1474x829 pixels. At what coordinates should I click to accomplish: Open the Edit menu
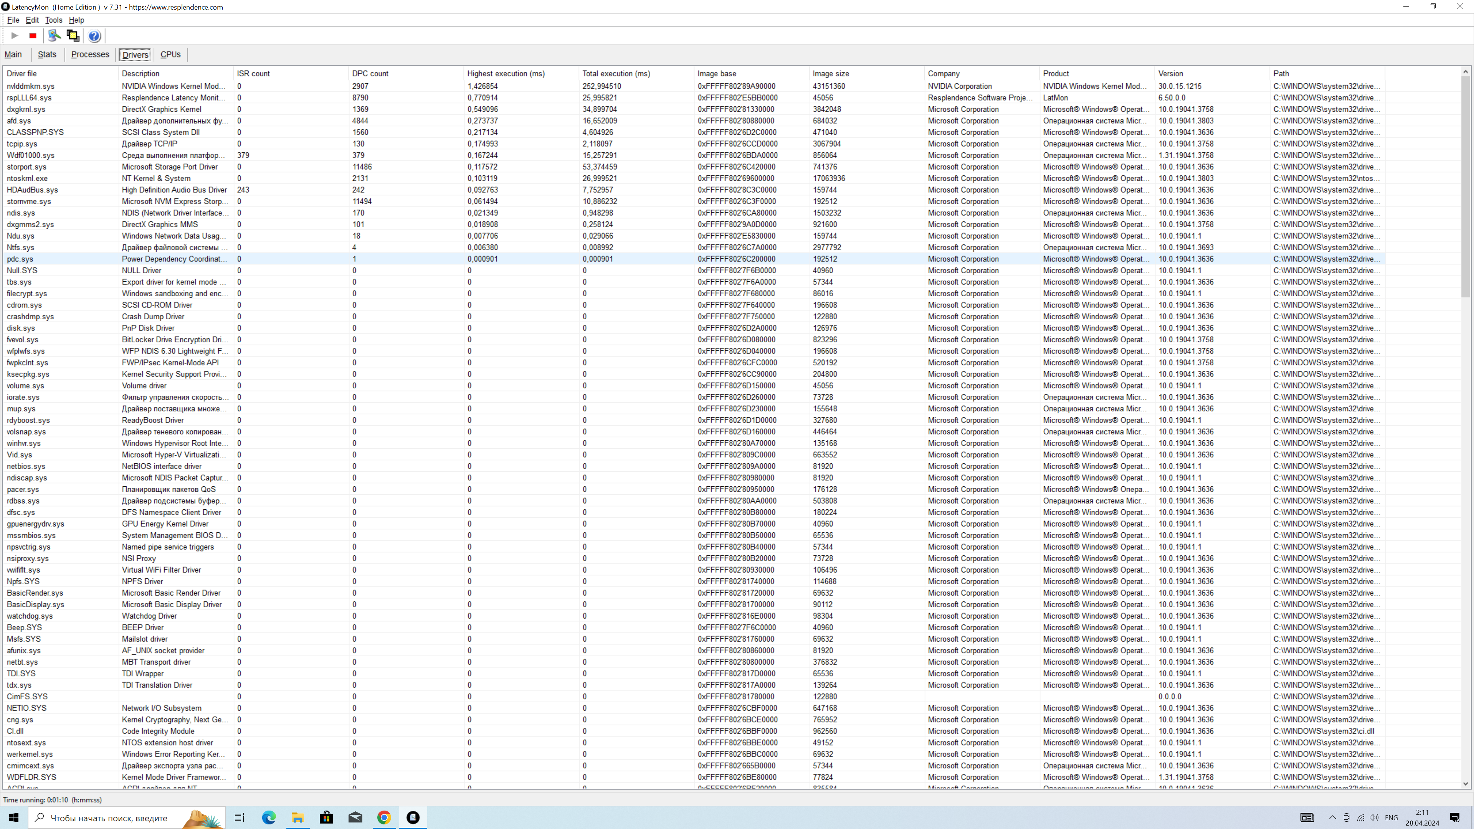pyautogui.click(x=32, y=20)
